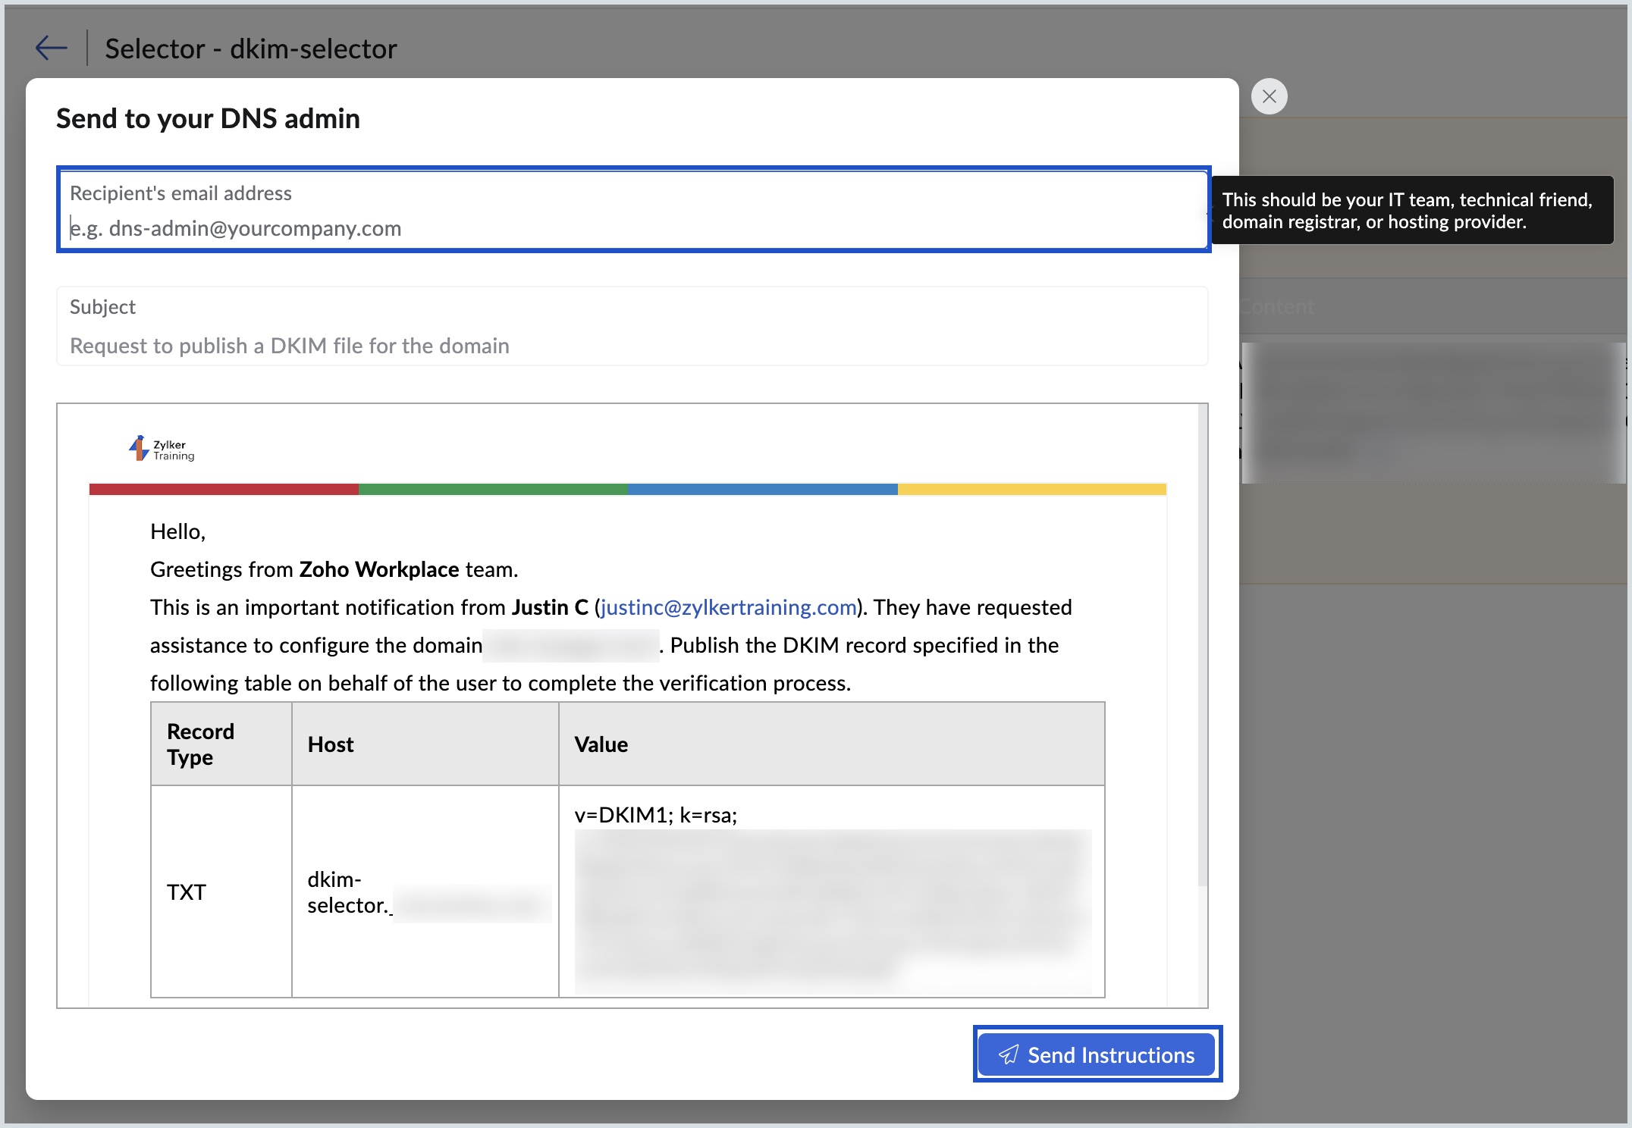Select the "dkim-selector._" host cell text

[350, 892]
